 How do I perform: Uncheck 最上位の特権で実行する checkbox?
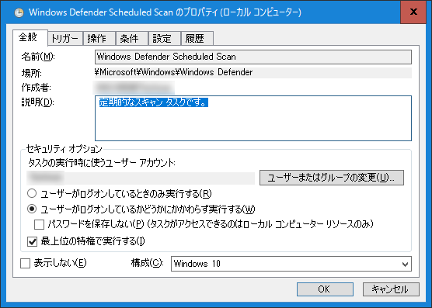point(32,241)
